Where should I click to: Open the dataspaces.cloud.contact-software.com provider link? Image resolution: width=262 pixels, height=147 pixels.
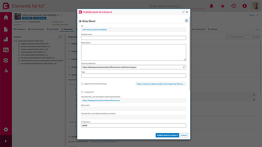coord(101,100)
